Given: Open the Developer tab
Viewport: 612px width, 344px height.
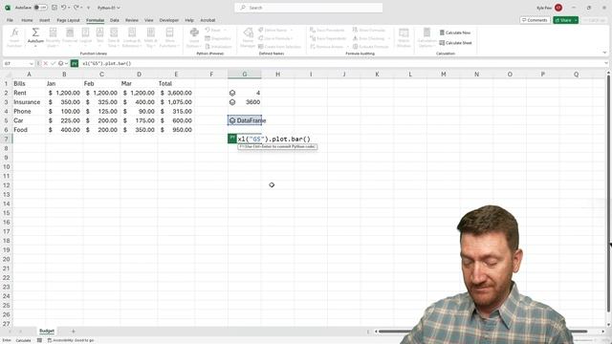Looking at the screenshot, I should tap(169, 20).
